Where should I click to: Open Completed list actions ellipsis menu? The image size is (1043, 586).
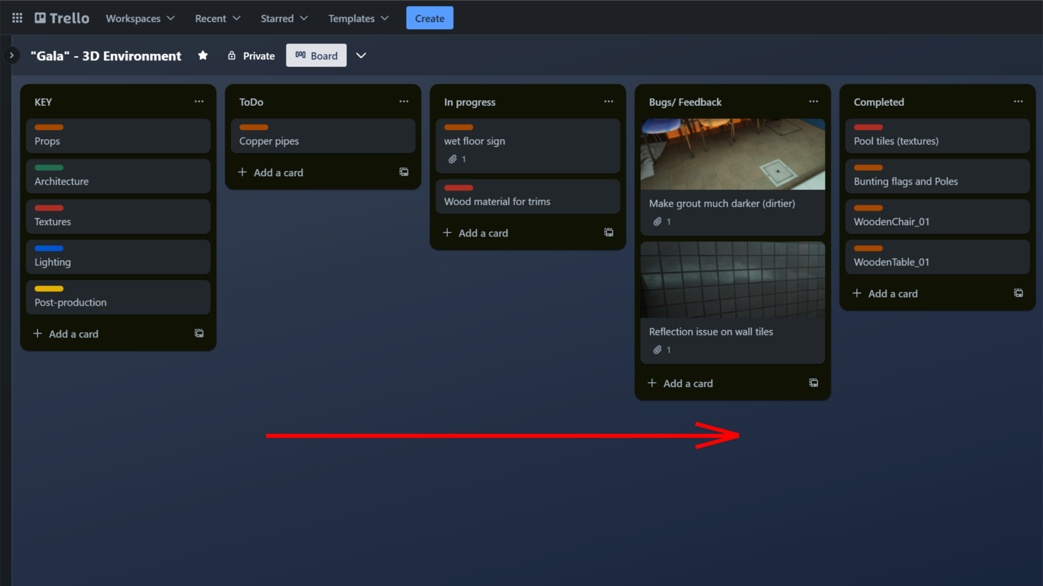[x=1018, y=102]
